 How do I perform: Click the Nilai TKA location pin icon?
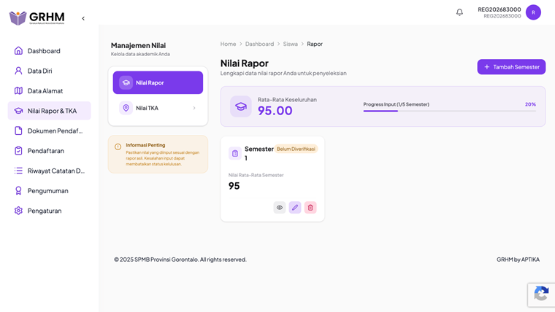click(126, 108)
